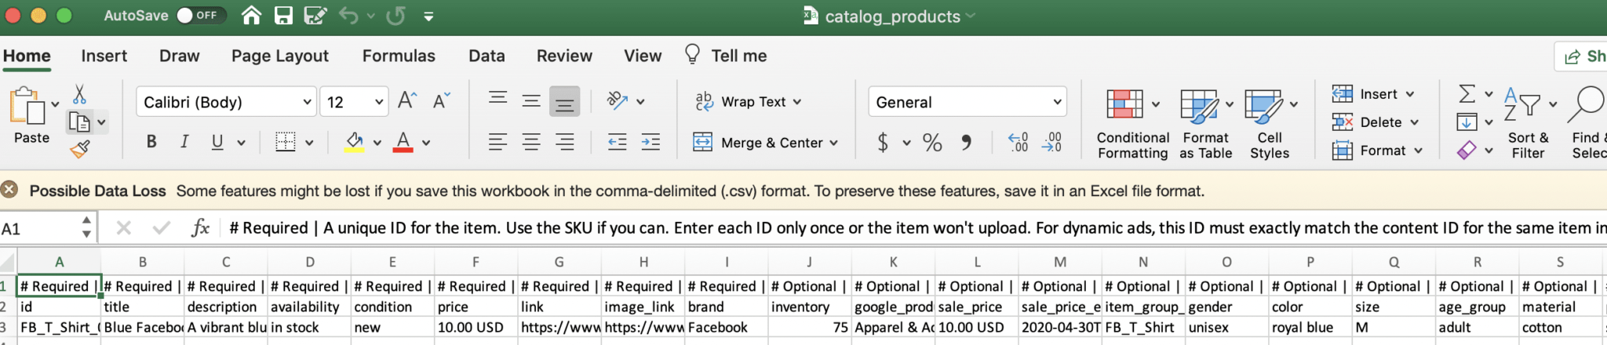Click the Align Left icon
Screen dimensions: 1607x345
(x=497, y=142)
